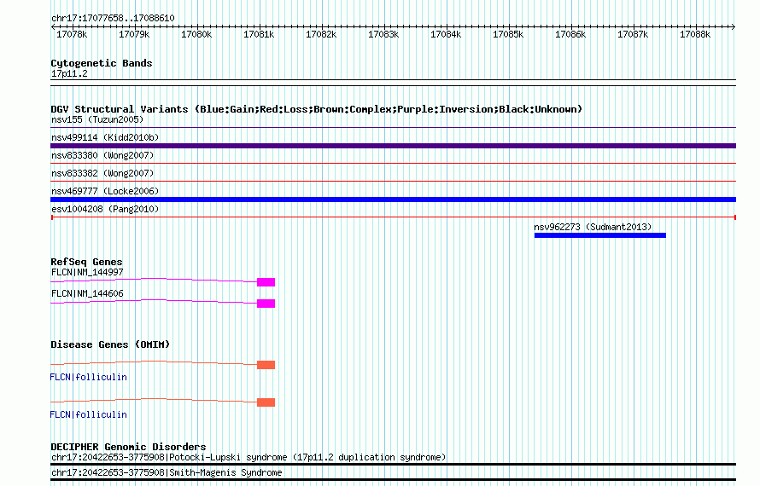Open the FLCN|NM_144606 transcript label
The image size is (760, 486).
click(x=87, y=294)
